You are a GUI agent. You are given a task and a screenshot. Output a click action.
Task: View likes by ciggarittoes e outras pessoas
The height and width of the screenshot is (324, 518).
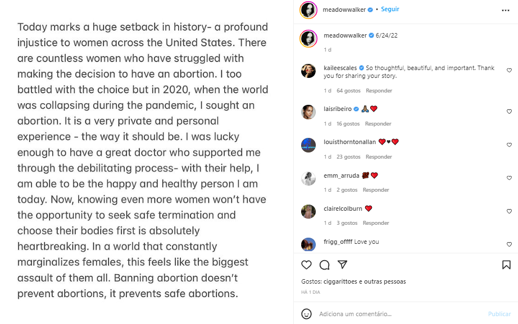tap(365, 281)
